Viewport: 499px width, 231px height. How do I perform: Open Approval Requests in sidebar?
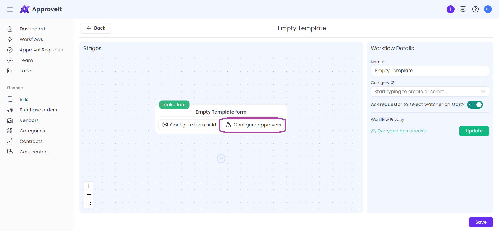41,50
